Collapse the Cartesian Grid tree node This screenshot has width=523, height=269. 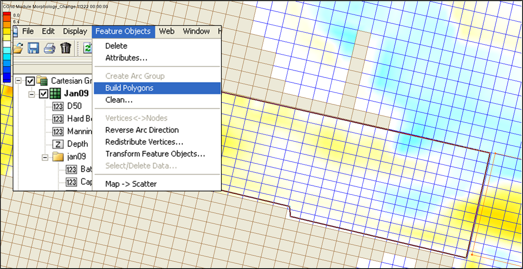pyautogui.click(x=18, y=81)
